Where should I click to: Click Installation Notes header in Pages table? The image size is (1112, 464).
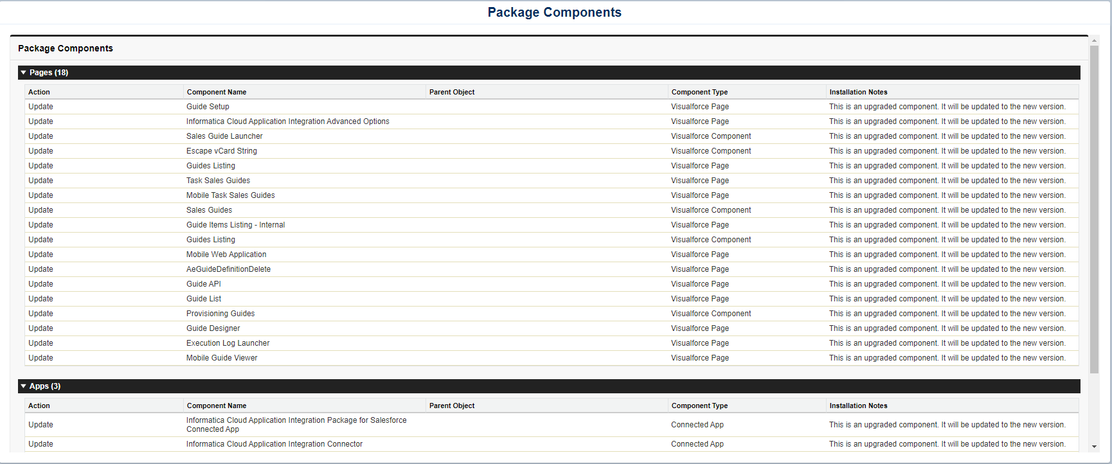[x=858, y=92]
